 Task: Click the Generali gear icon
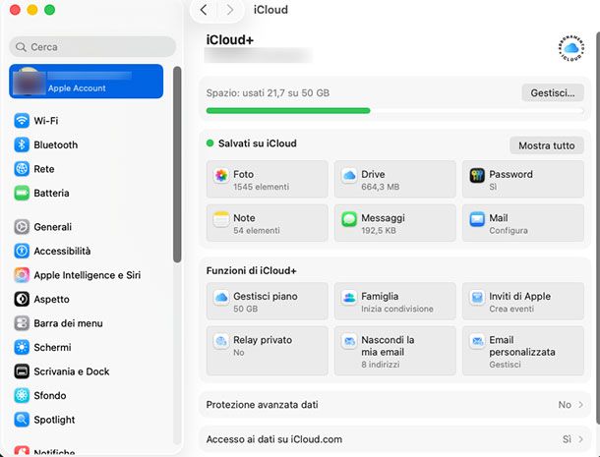[22, 227]
